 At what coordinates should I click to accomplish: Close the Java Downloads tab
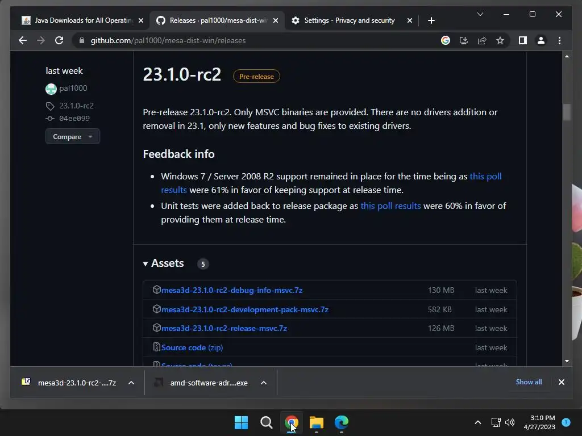[141, 20]
